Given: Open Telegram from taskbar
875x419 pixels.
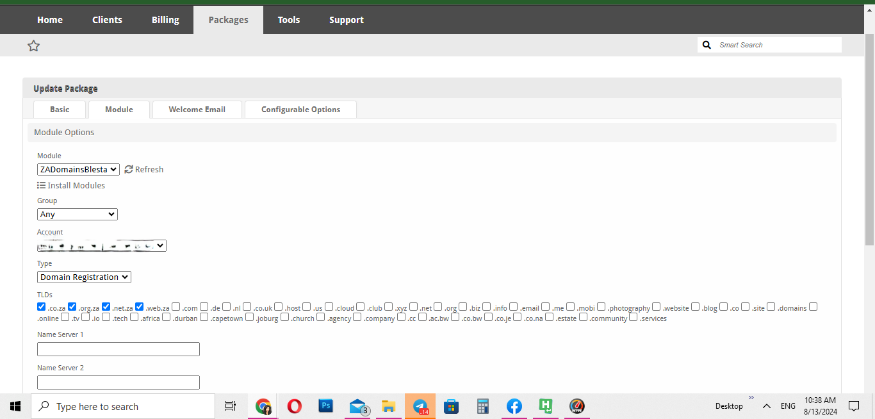Looking at the screenshot, I should (420, 406).
